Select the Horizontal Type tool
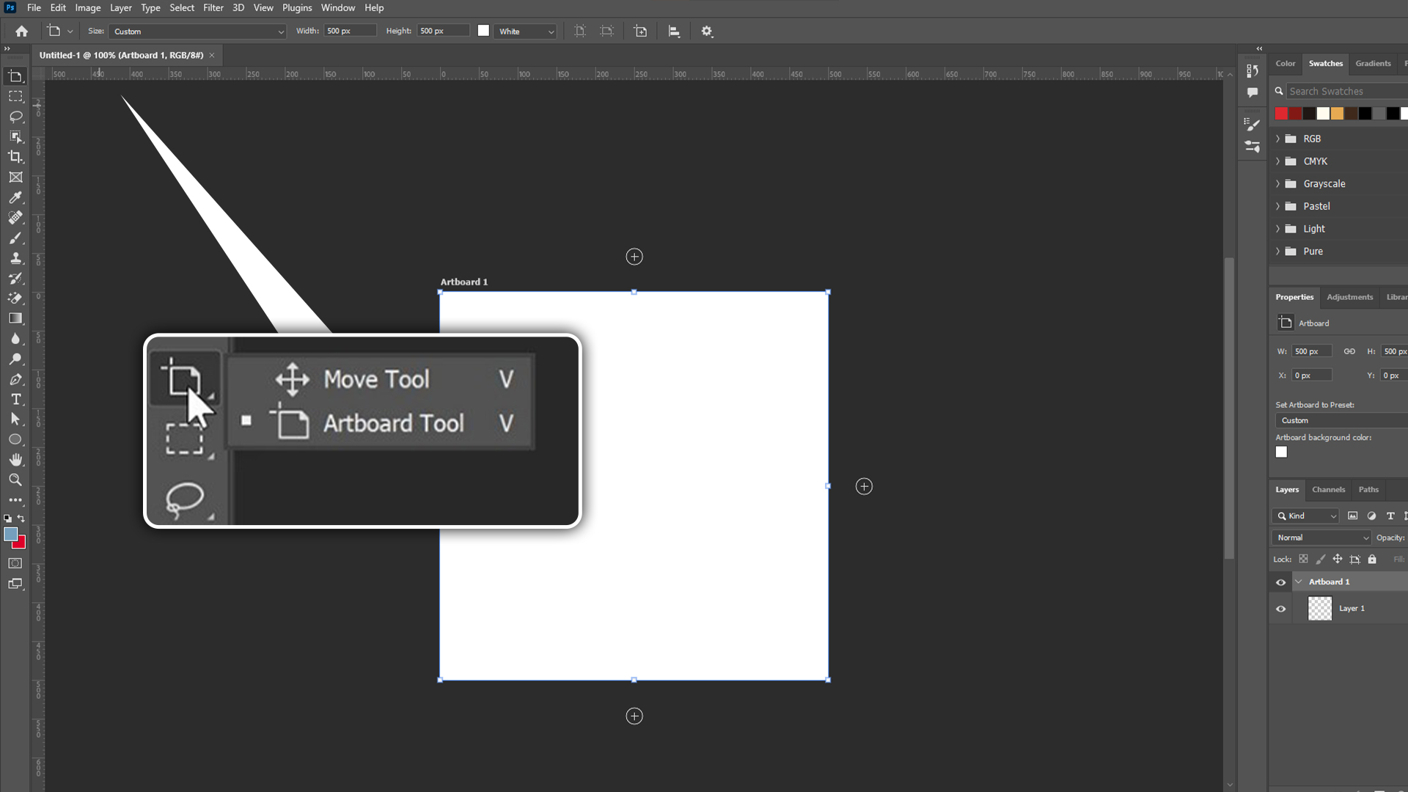The width and height of the screenshot is (1408, 792). point(15,400)
